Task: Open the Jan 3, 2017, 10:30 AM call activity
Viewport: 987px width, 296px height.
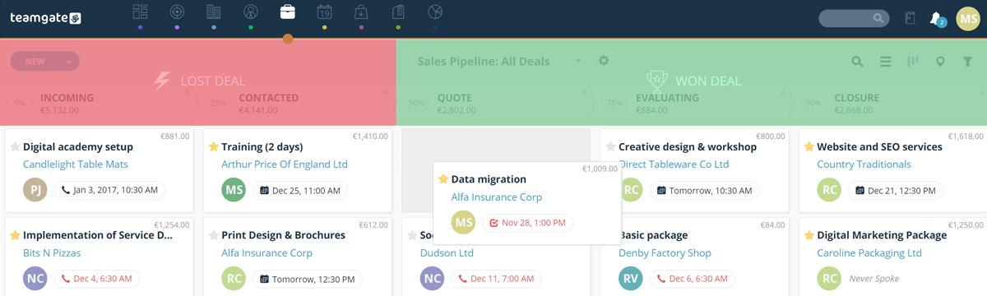Action: (109, 190)
